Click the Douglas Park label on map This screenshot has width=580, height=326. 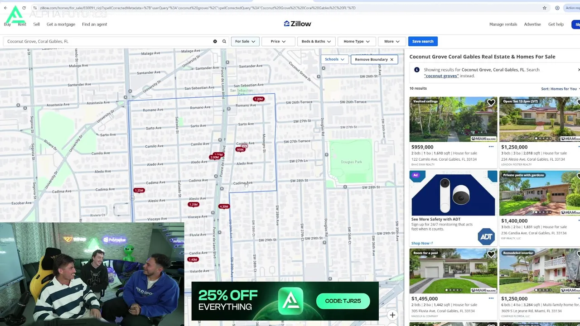point(351,162)
